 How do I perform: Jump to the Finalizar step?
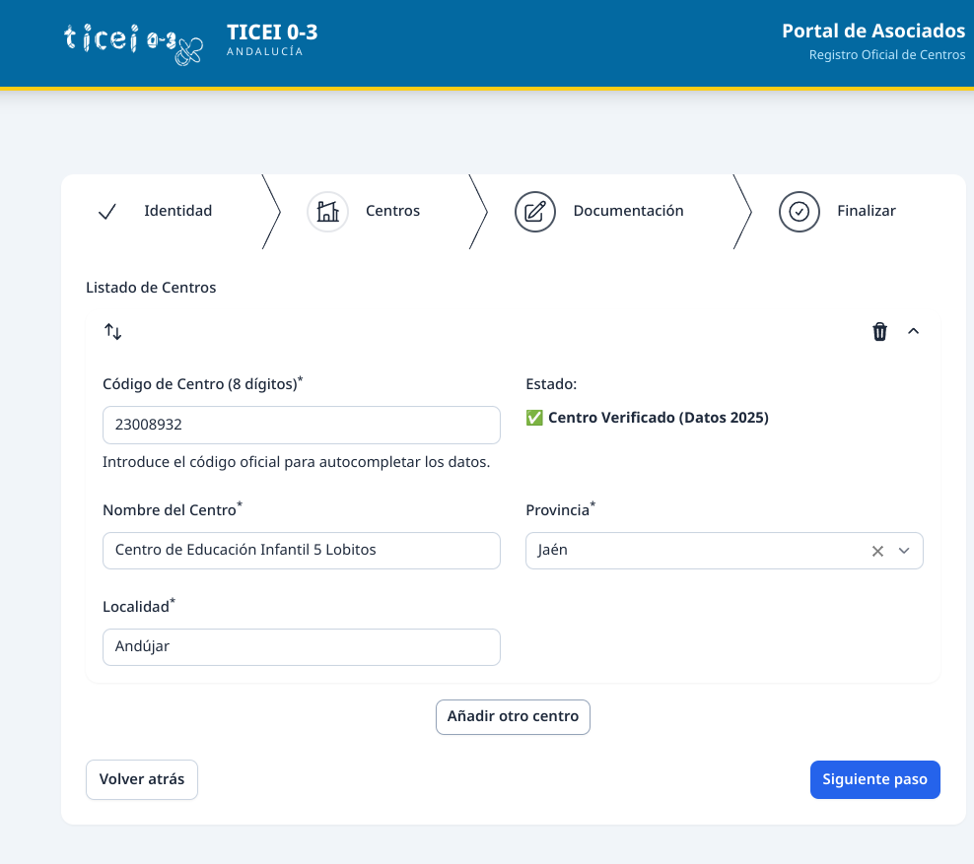click(x=866, y=211)
